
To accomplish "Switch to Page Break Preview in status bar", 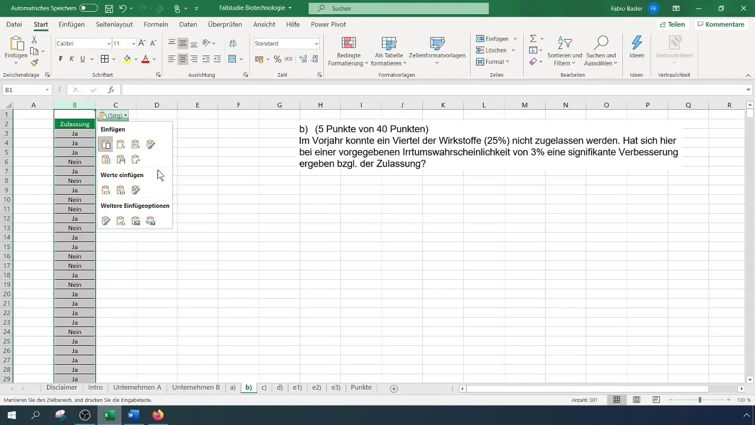I will [x=656, y=400].
